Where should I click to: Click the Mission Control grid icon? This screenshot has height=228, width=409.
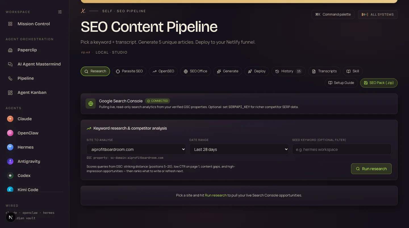point(10,24)
